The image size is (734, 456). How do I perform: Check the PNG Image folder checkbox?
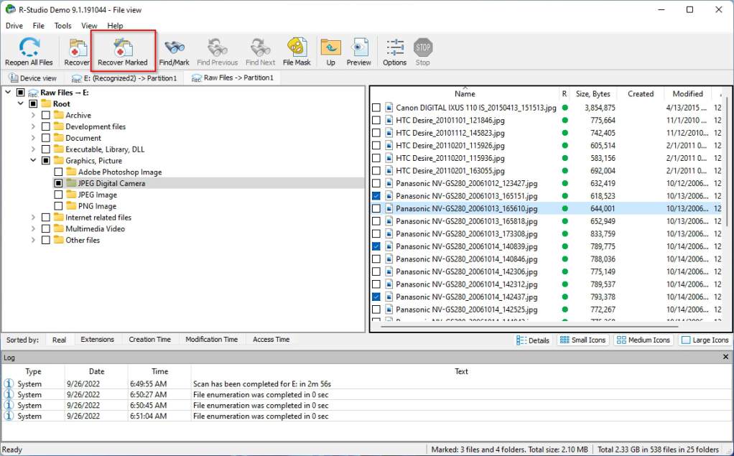(x=58, y=206)
